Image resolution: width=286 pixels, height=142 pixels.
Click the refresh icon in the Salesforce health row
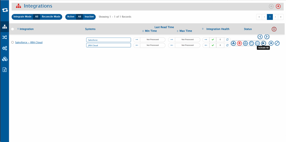[227, 40]
